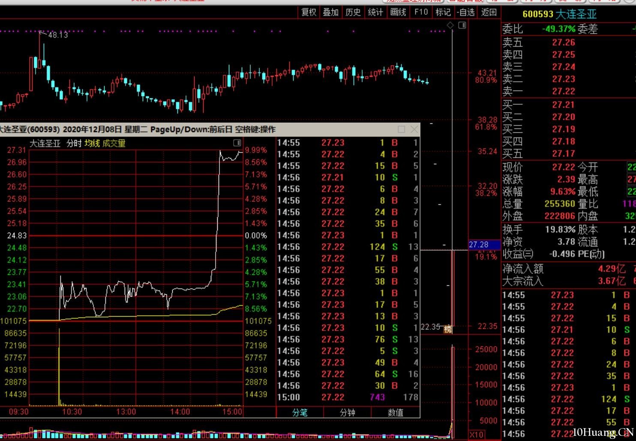Select the 统计 statistics tool

(375, 12)
